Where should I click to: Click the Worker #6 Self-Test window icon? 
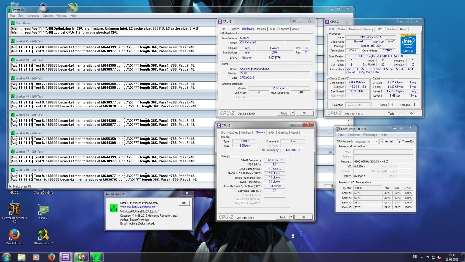pyautogui.click(x=13, y=133)
